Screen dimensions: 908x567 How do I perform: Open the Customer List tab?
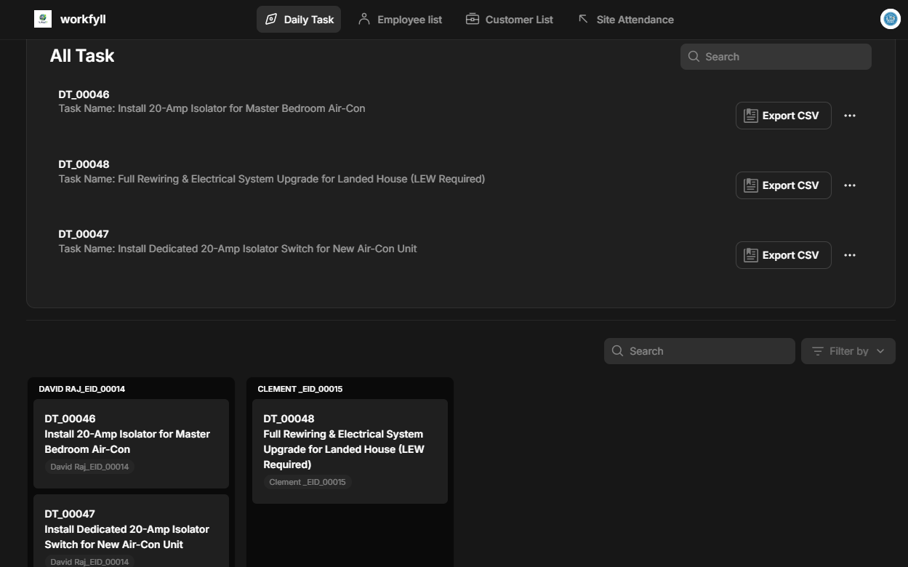click(519, 20)
